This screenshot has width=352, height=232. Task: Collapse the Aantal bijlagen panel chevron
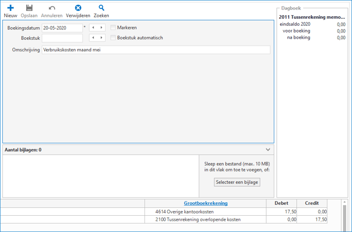pyautogui.click(x=268, y=150)
